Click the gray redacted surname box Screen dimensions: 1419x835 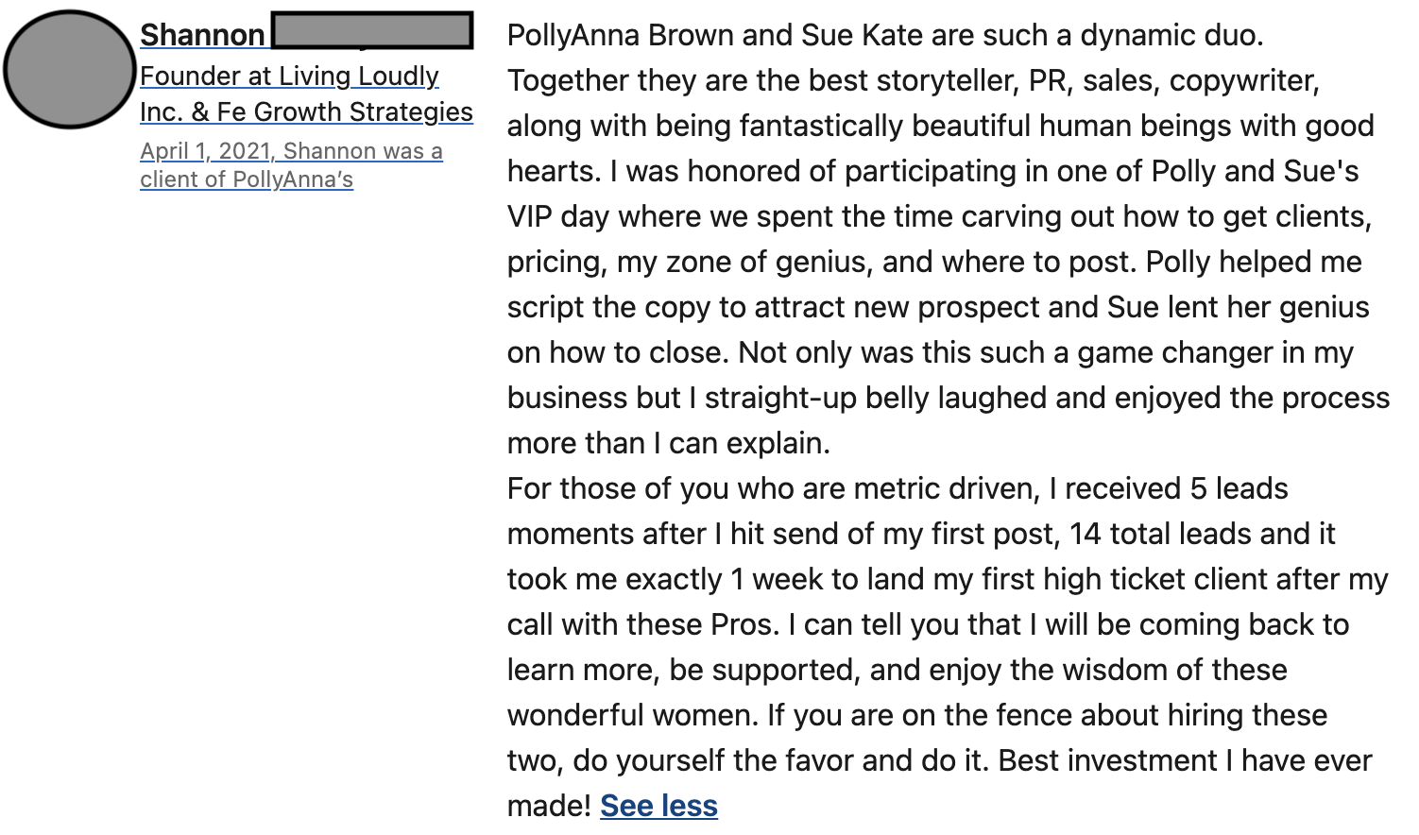pyautogui.click(x=372, y=30)
